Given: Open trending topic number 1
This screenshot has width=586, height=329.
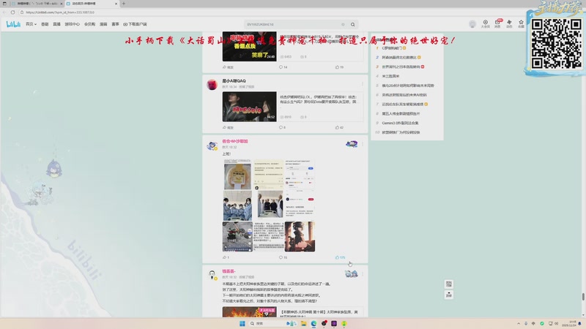Looking at the screenshot, I should [x=391, y=48].
